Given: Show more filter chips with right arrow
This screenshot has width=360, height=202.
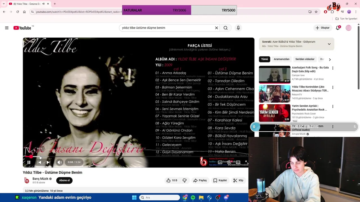Looking at the screenshot, I should [330, 59].
